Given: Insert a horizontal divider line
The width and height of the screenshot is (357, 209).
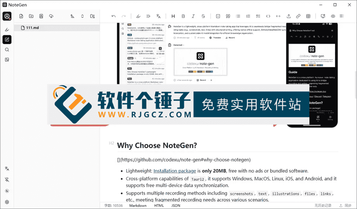Looking at the screenshot, I should pyautogui.click(x=218, y=16).
